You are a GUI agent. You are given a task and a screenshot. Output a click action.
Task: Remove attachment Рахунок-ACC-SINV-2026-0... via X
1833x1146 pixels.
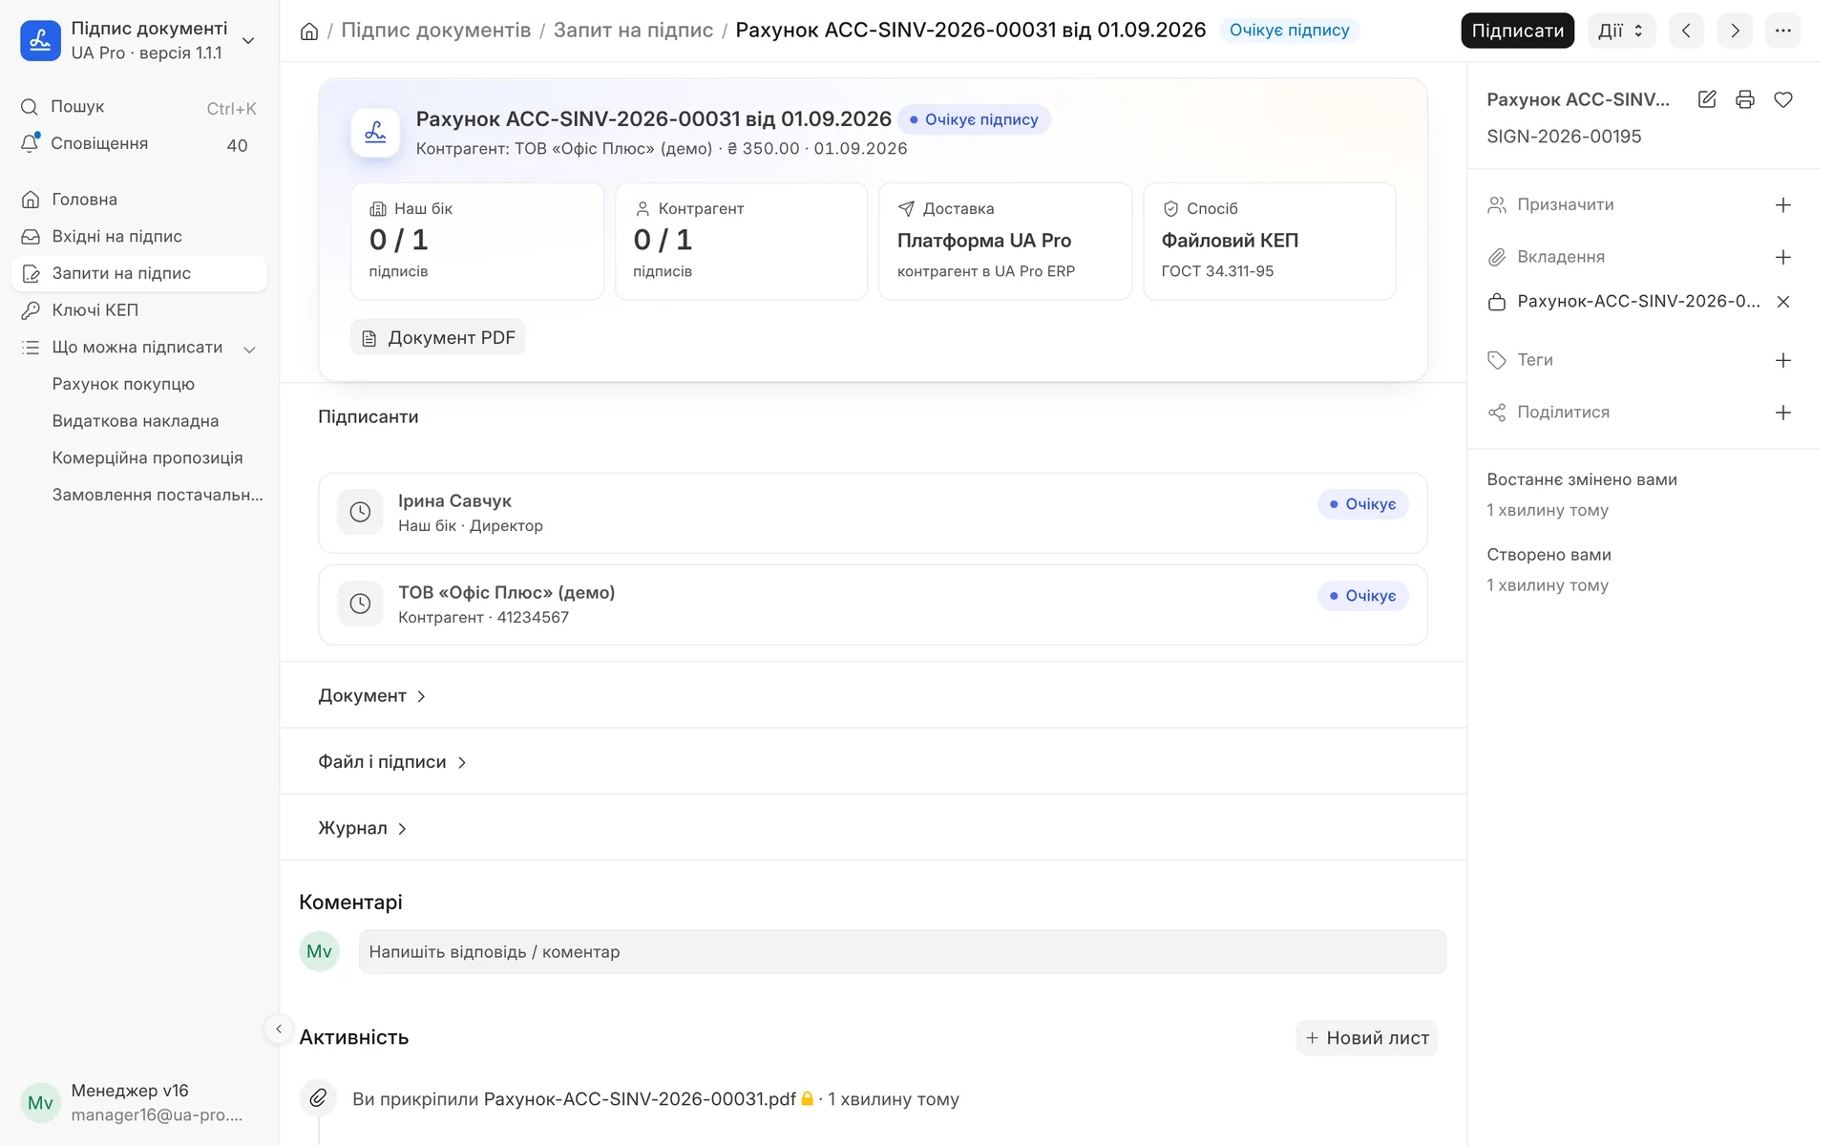[x=1783, y=302]
